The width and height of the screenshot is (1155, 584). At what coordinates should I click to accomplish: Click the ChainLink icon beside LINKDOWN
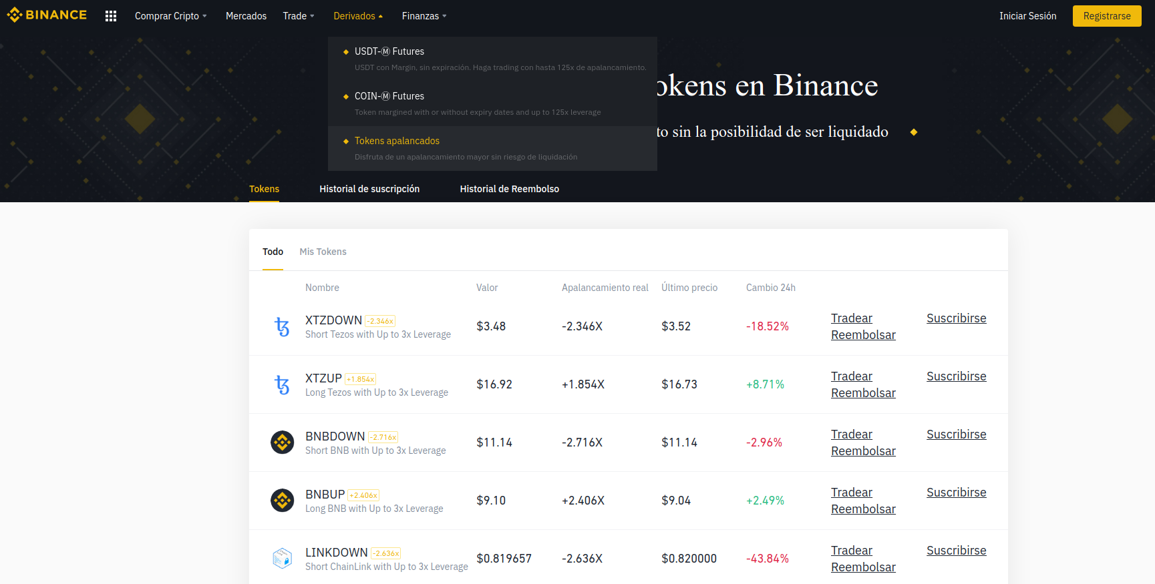click(282, 558)
